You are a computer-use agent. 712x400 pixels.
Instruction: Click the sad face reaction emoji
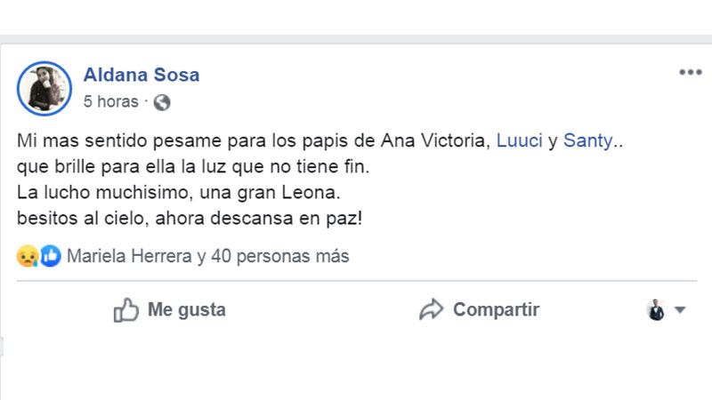27,257
